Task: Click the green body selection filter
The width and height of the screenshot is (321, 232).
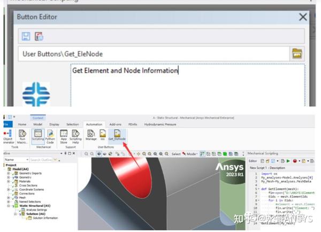Action: [225, 154]
